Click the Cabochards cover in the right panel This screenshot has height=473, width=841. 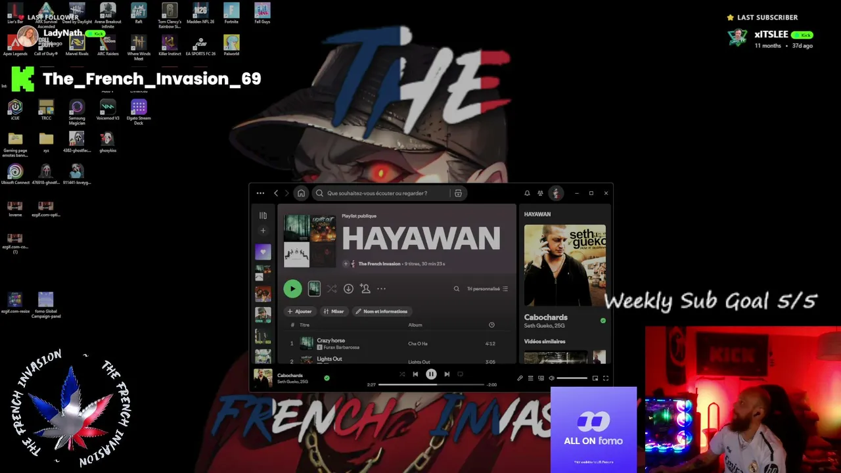point(565,265)
